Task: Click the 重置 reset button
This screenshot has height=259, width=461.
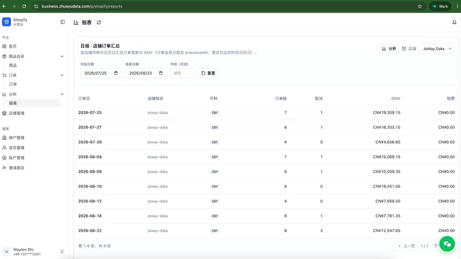Action: (x=208, y=73)
